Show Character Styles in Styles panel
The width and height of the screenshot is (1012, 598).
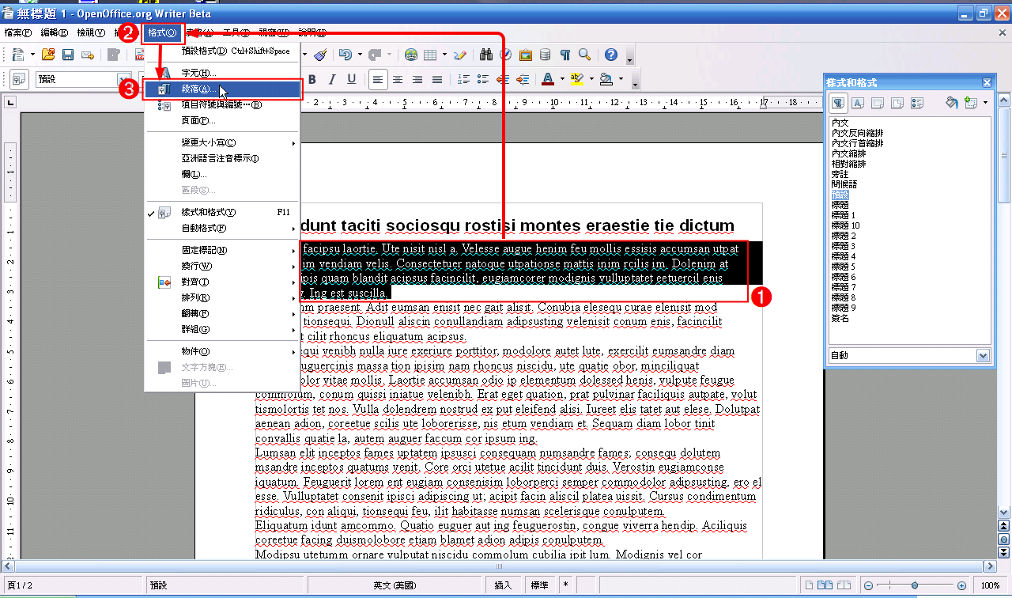(x=858, y=103)
